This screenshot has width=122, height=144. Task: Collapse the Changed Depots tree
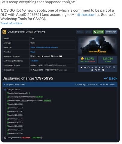pyautogui.click(x=5, y=90)
